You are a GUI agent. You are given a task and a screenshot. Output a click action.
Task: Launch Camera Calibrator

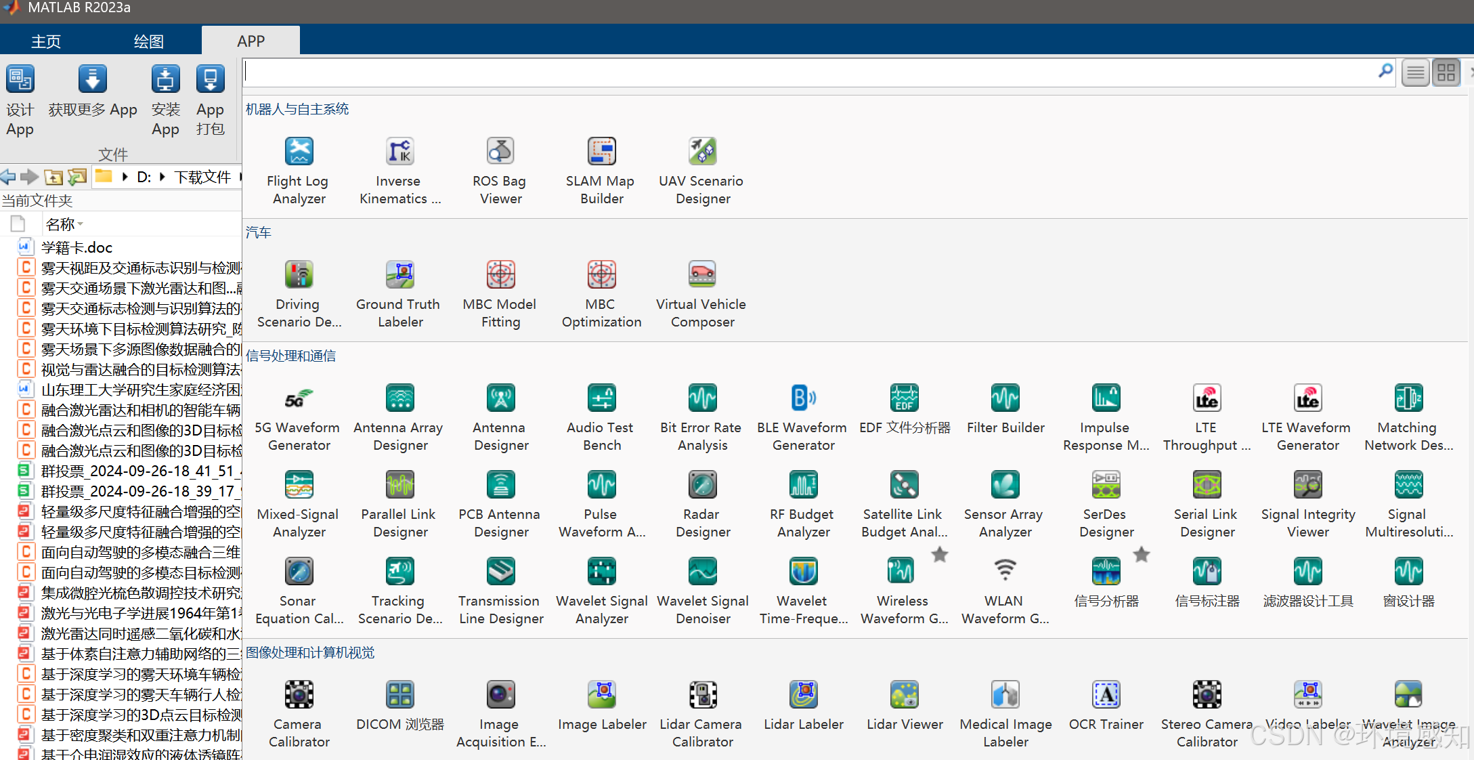point(299,713)
